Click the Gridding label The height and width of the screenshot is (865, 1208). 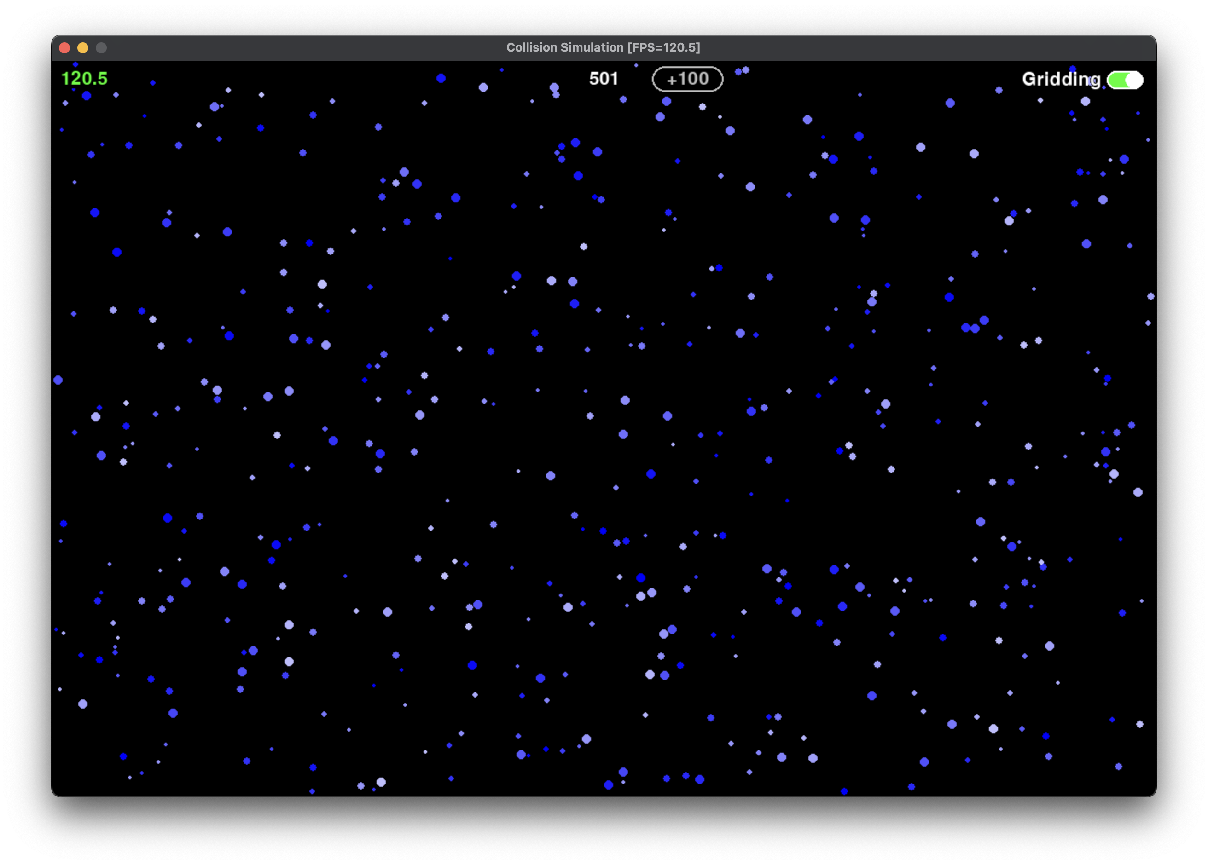(x=1061, y=80)
